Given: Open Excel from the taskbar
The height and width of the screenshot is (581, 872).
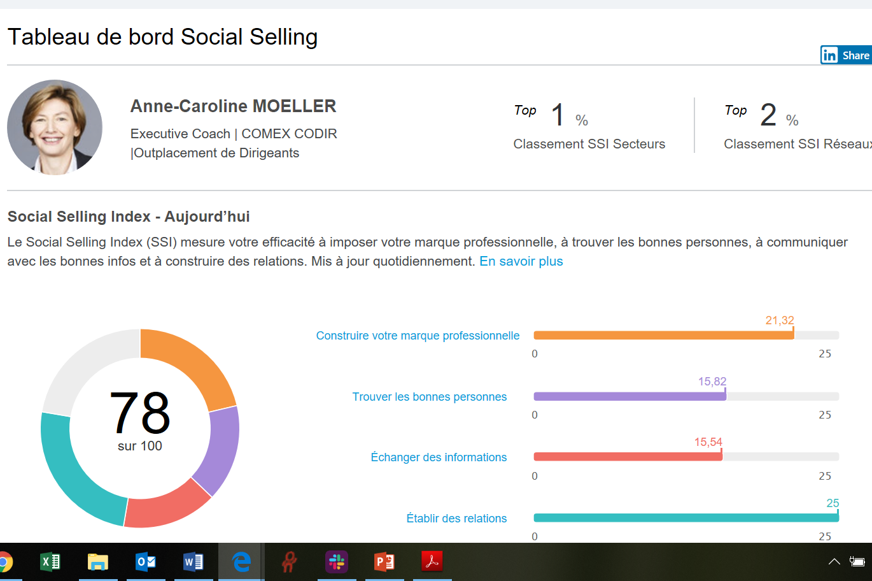Looking at the screenshot, I should [50, 562].
